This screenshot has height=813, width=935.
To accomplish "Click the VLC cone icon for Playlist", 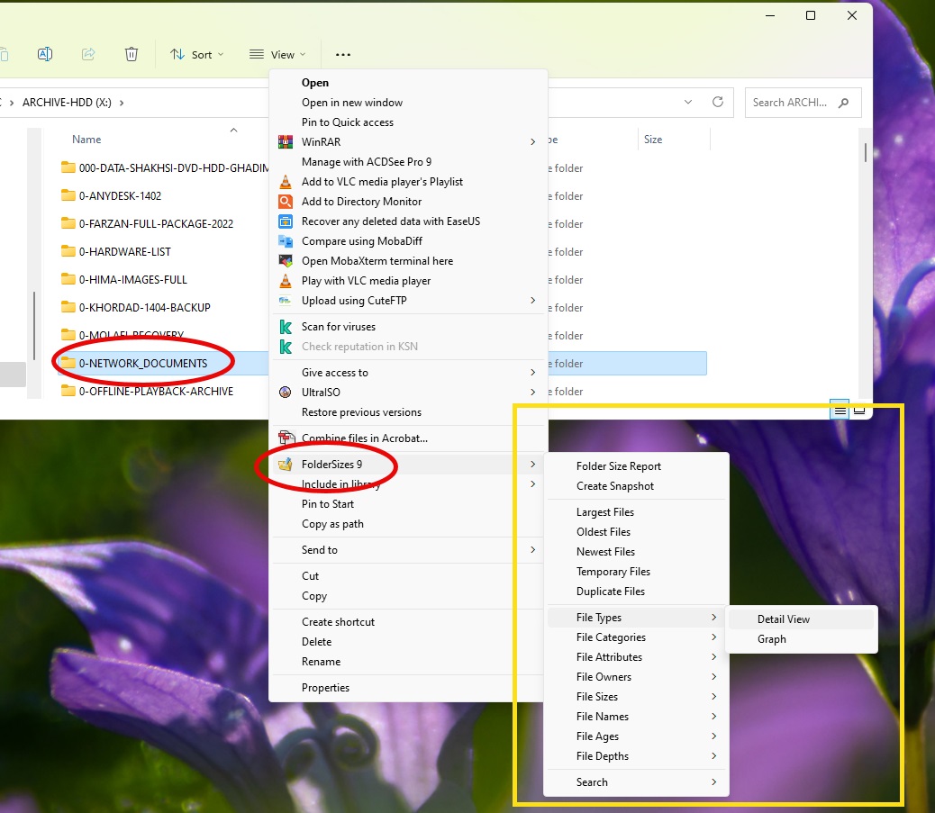I will 286,182.
